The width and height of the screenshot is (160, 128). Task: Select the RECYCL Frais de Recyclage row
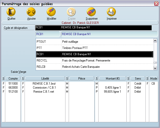click(94, 60)
